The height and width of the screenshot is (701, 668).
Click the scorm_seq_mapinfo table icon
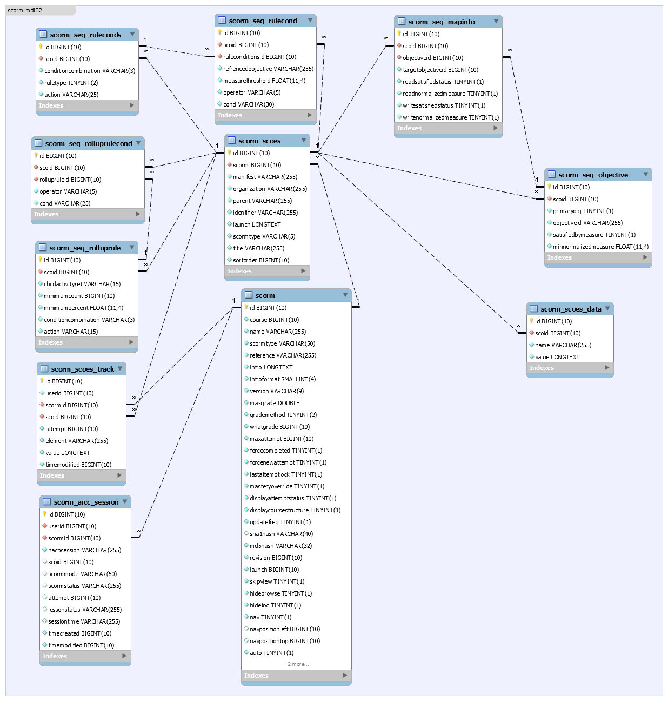click(402, 22)
